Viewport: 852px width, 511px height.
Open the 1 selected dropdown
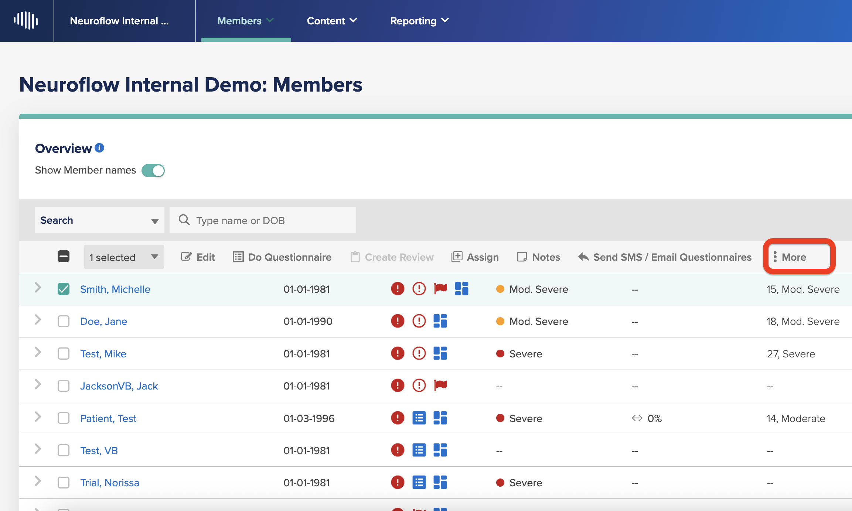(124, 257)
